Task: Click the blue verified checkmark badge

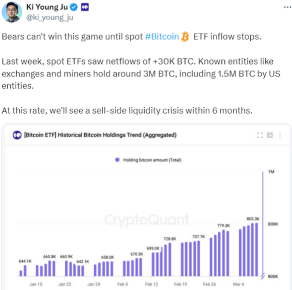Action: click(x=74, y=7)
